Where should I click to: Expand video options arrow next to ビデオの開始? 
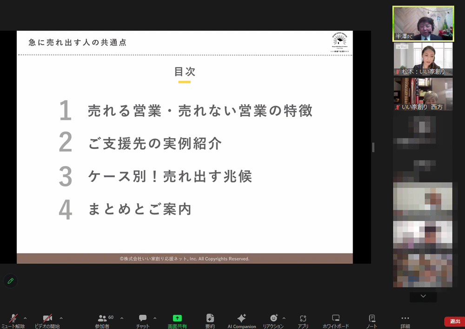61,318
